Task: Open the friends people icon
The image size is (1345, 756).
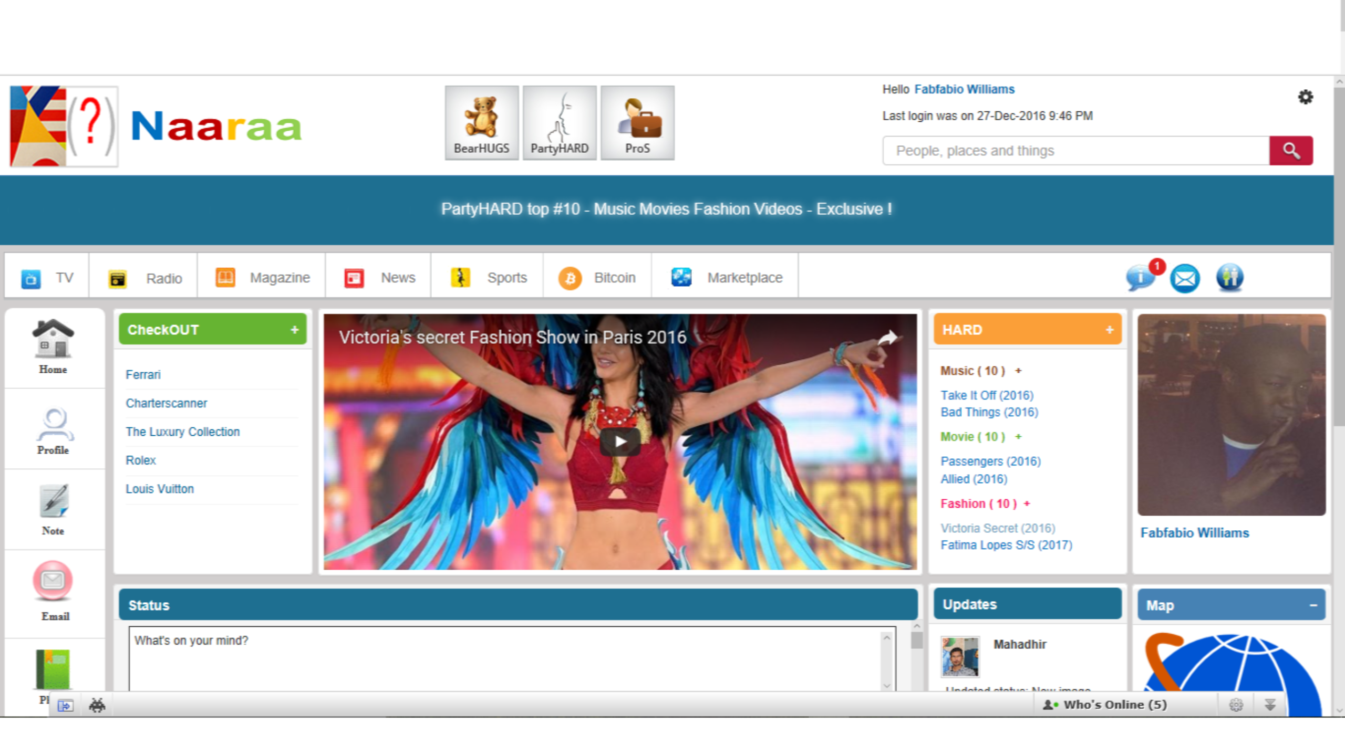Action: [1229, 277]
